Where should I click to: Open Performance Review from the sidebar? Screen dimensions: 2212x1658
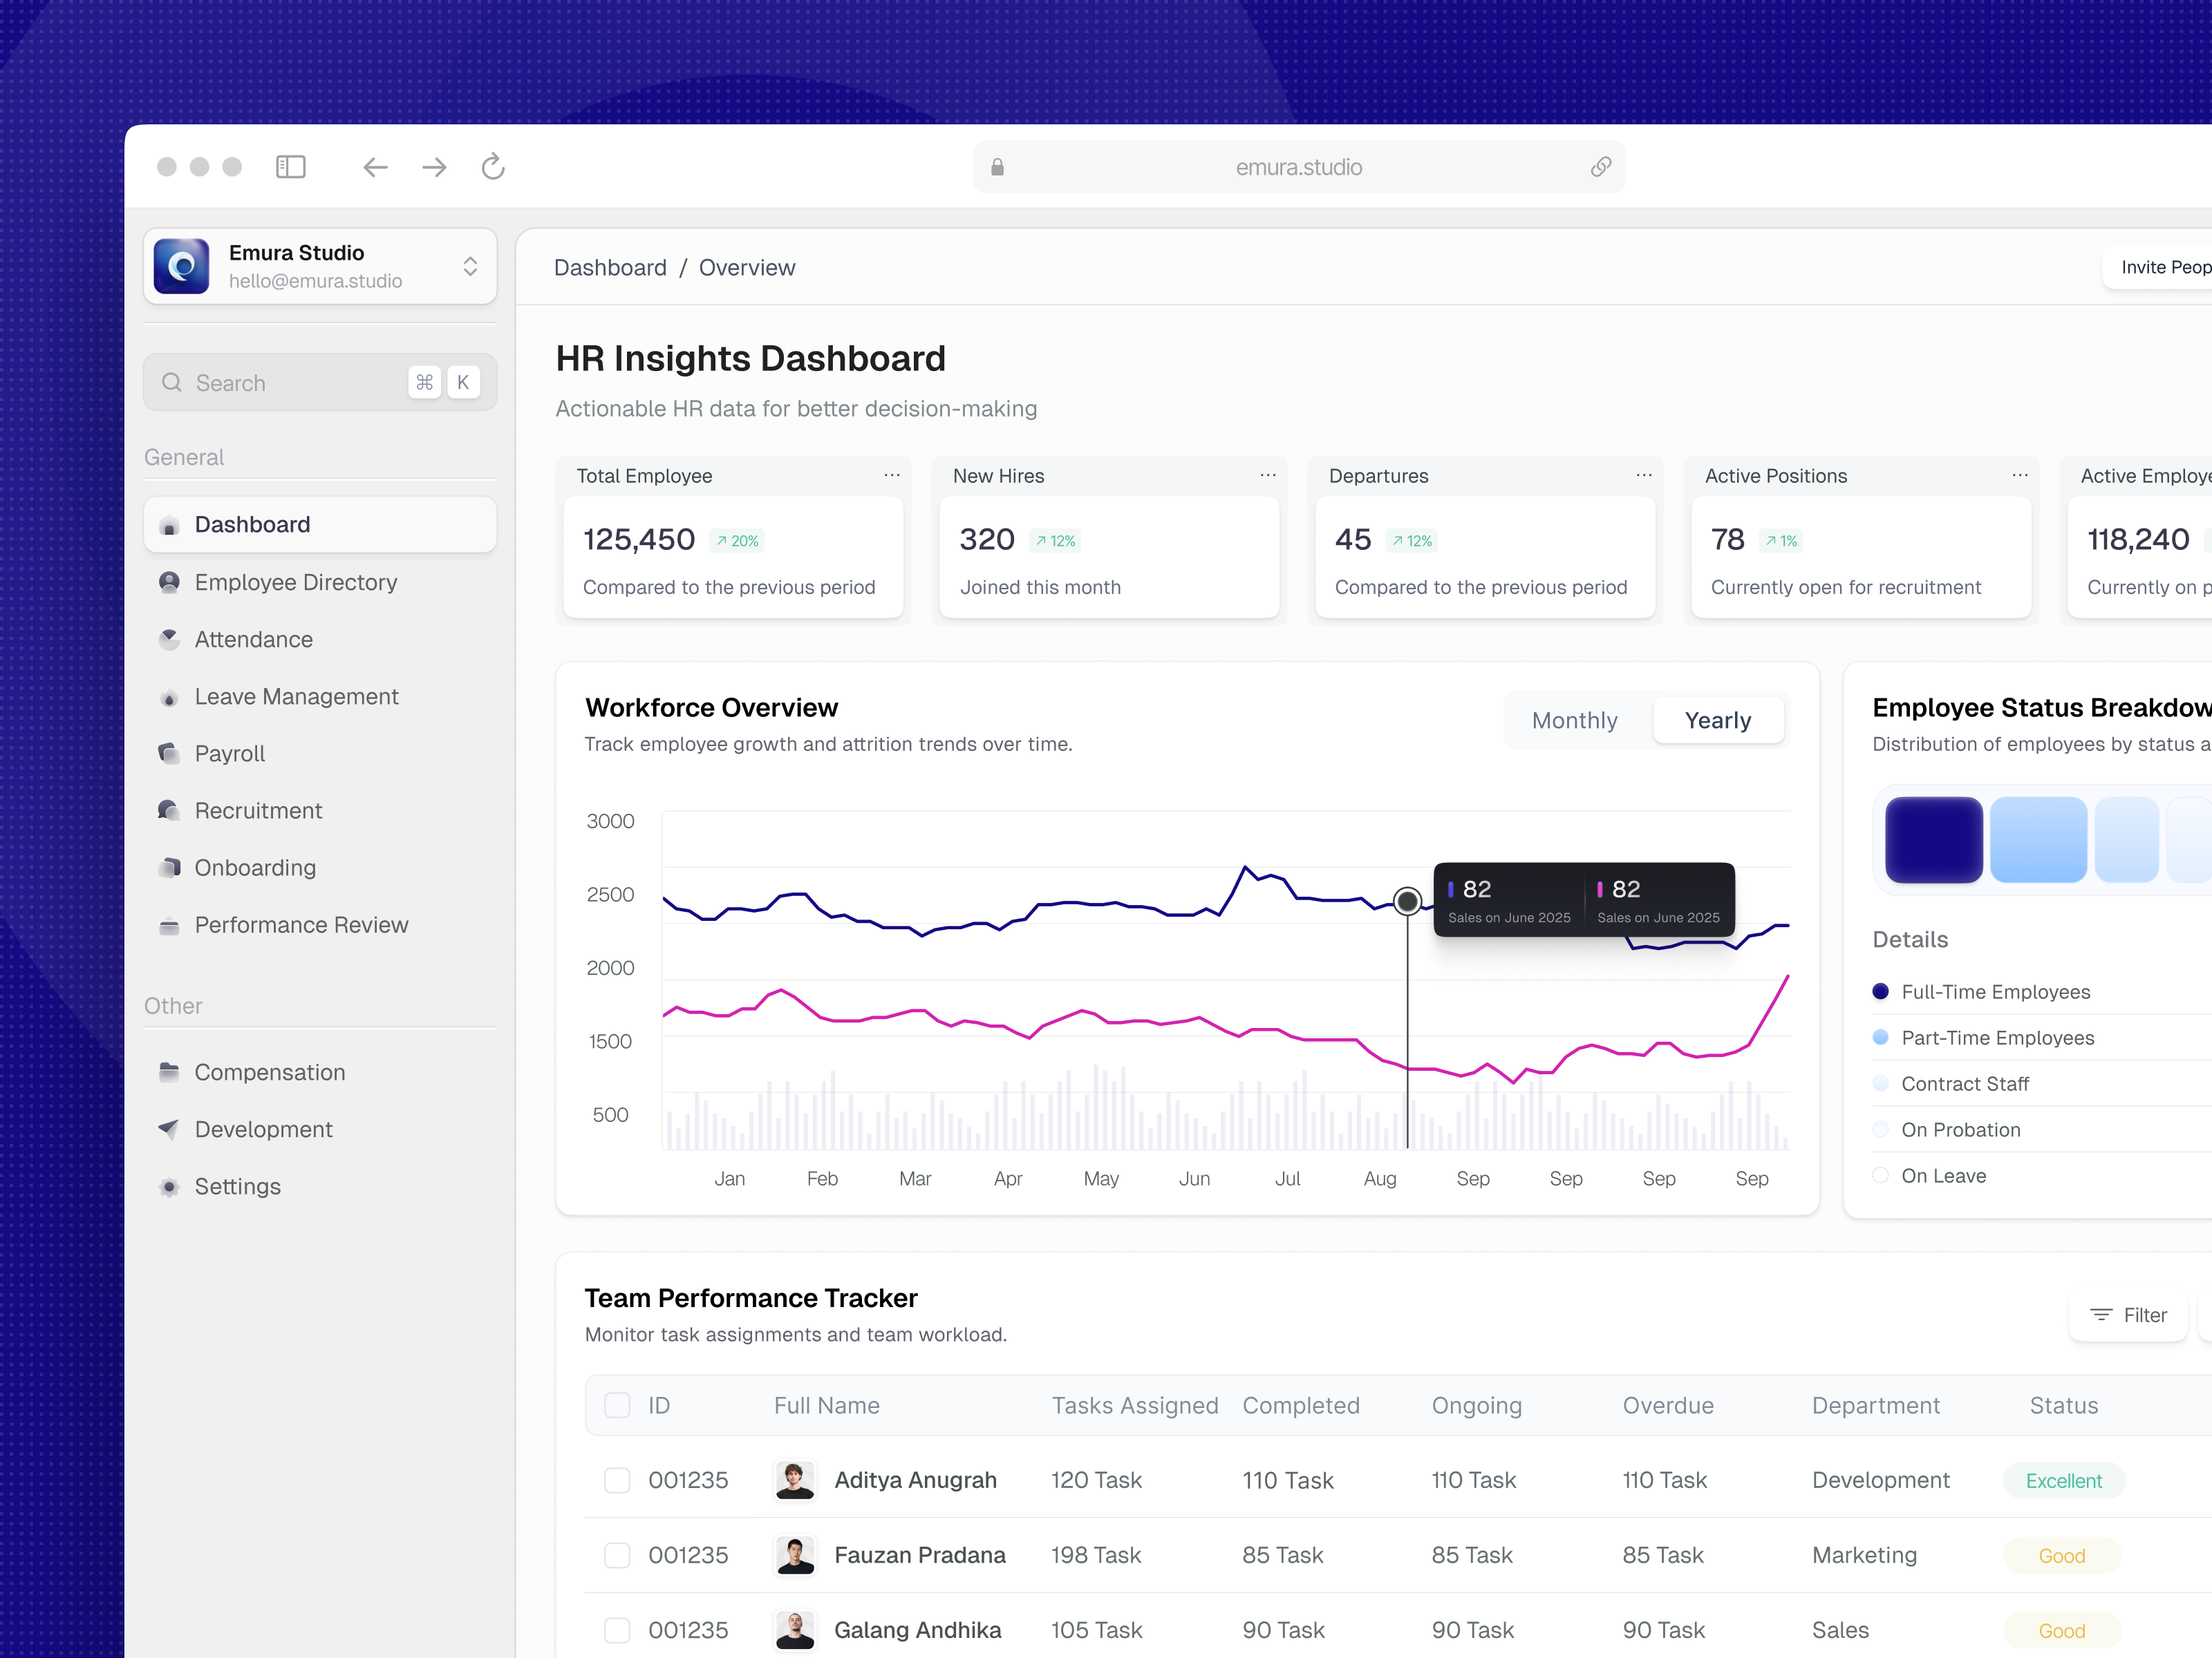click(301, 924)
